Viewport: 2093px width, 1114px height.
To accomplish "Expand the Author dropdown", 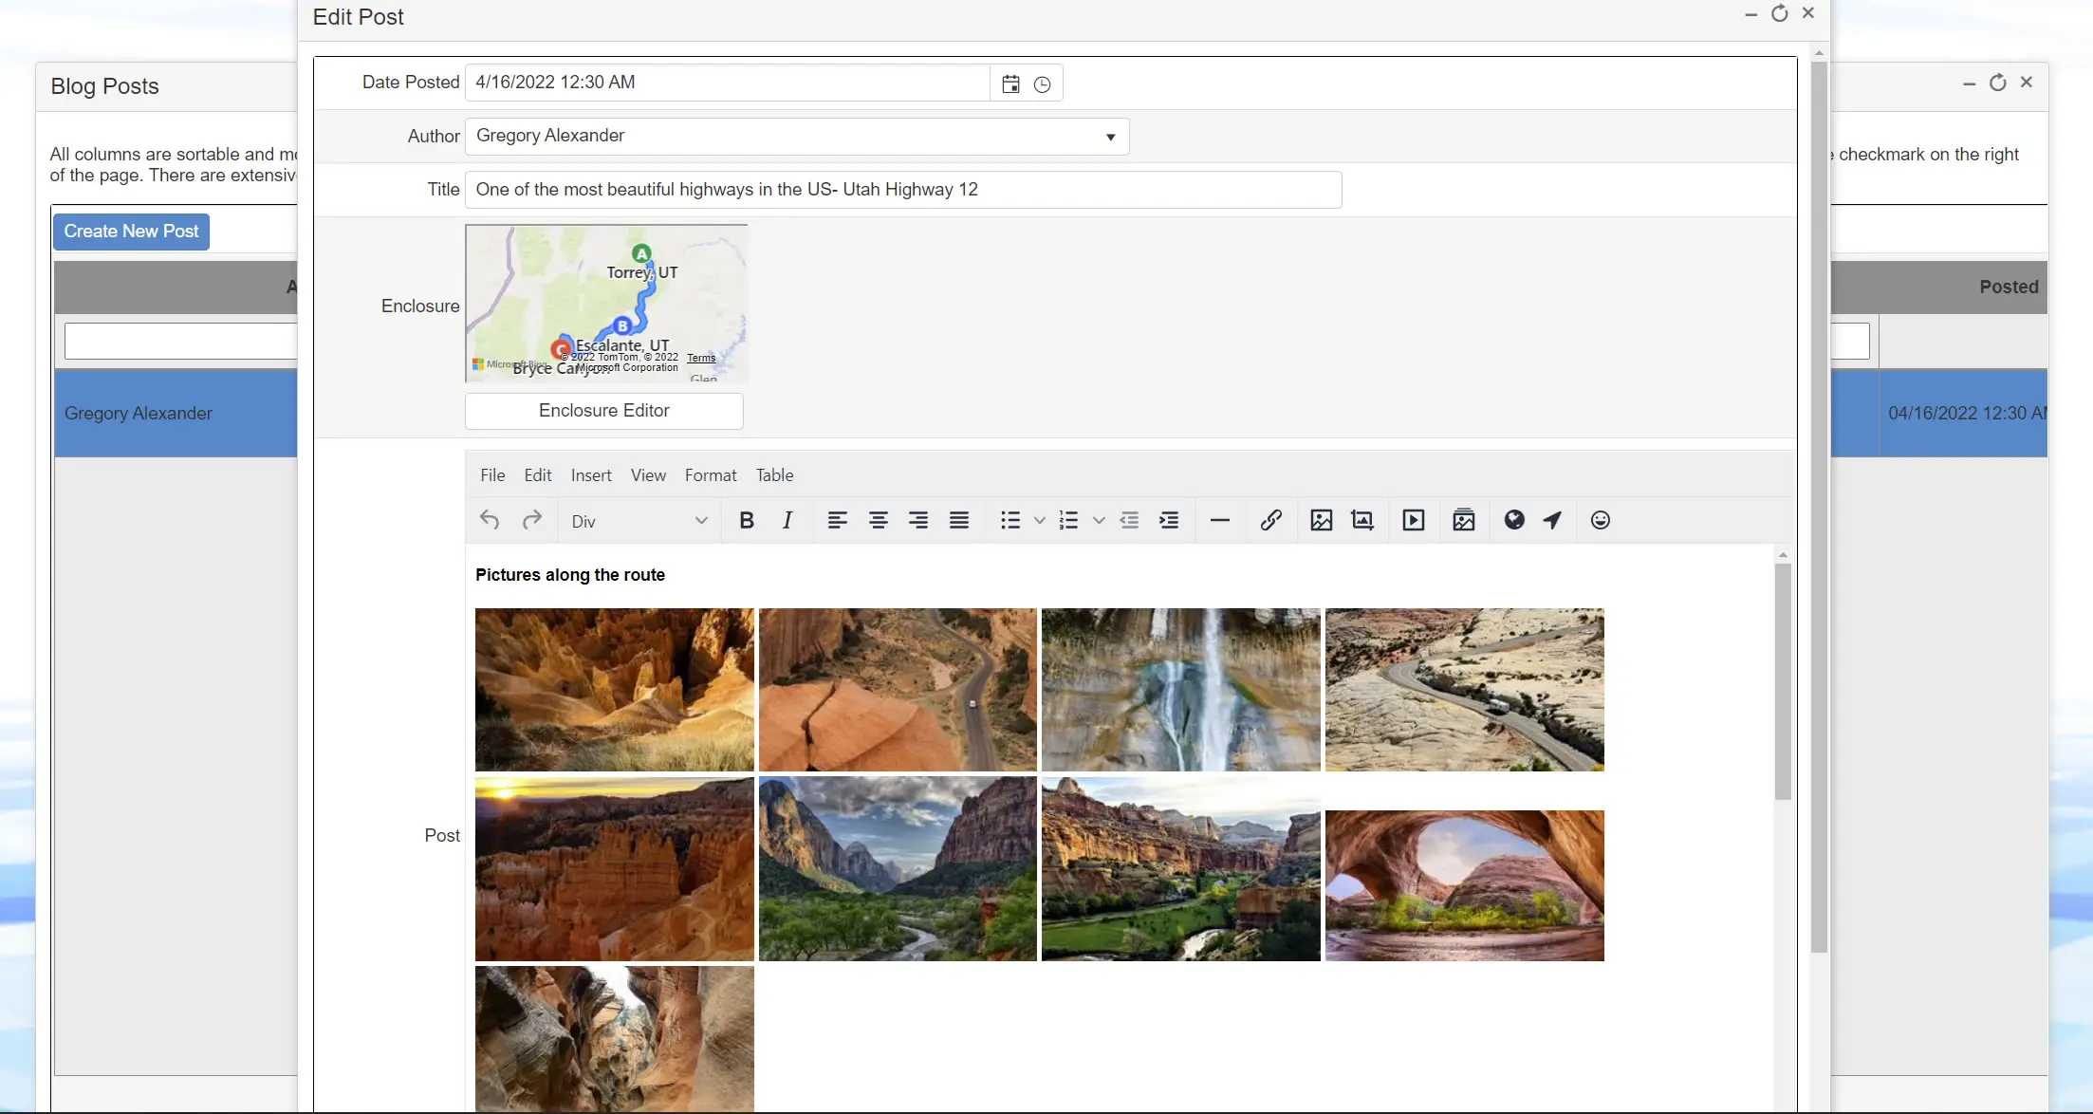I will (1110, 137).
